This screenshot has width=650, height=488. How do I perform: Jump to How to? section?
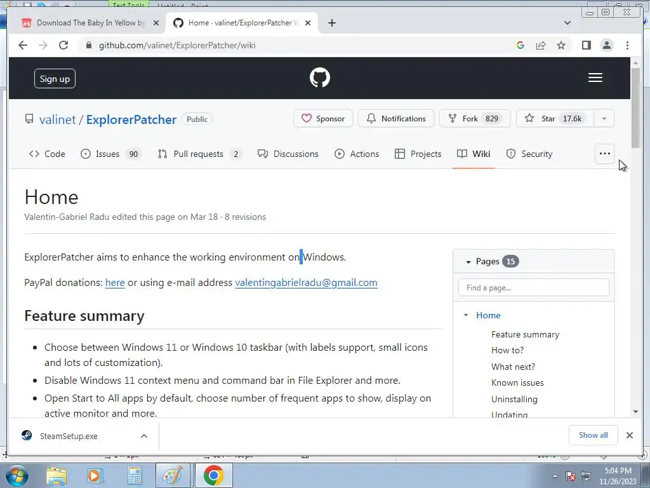pos(507,350)
